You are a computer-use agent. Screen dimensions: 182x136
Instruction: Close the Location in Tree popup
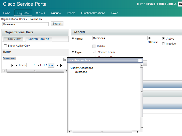tap(140, 60)
